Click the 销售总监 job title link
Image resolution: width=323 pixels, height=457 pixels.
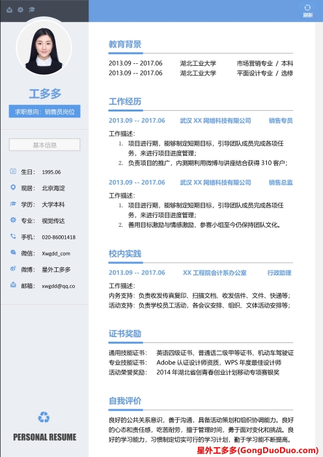click(x=281, y=183)
